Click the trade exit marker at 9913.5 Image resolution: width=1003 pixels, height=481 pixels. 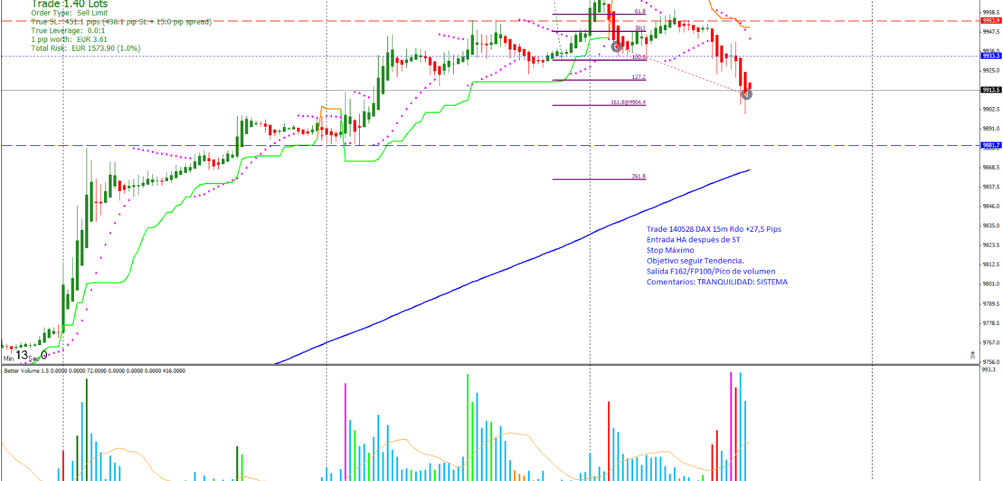[x=747, y=94]
